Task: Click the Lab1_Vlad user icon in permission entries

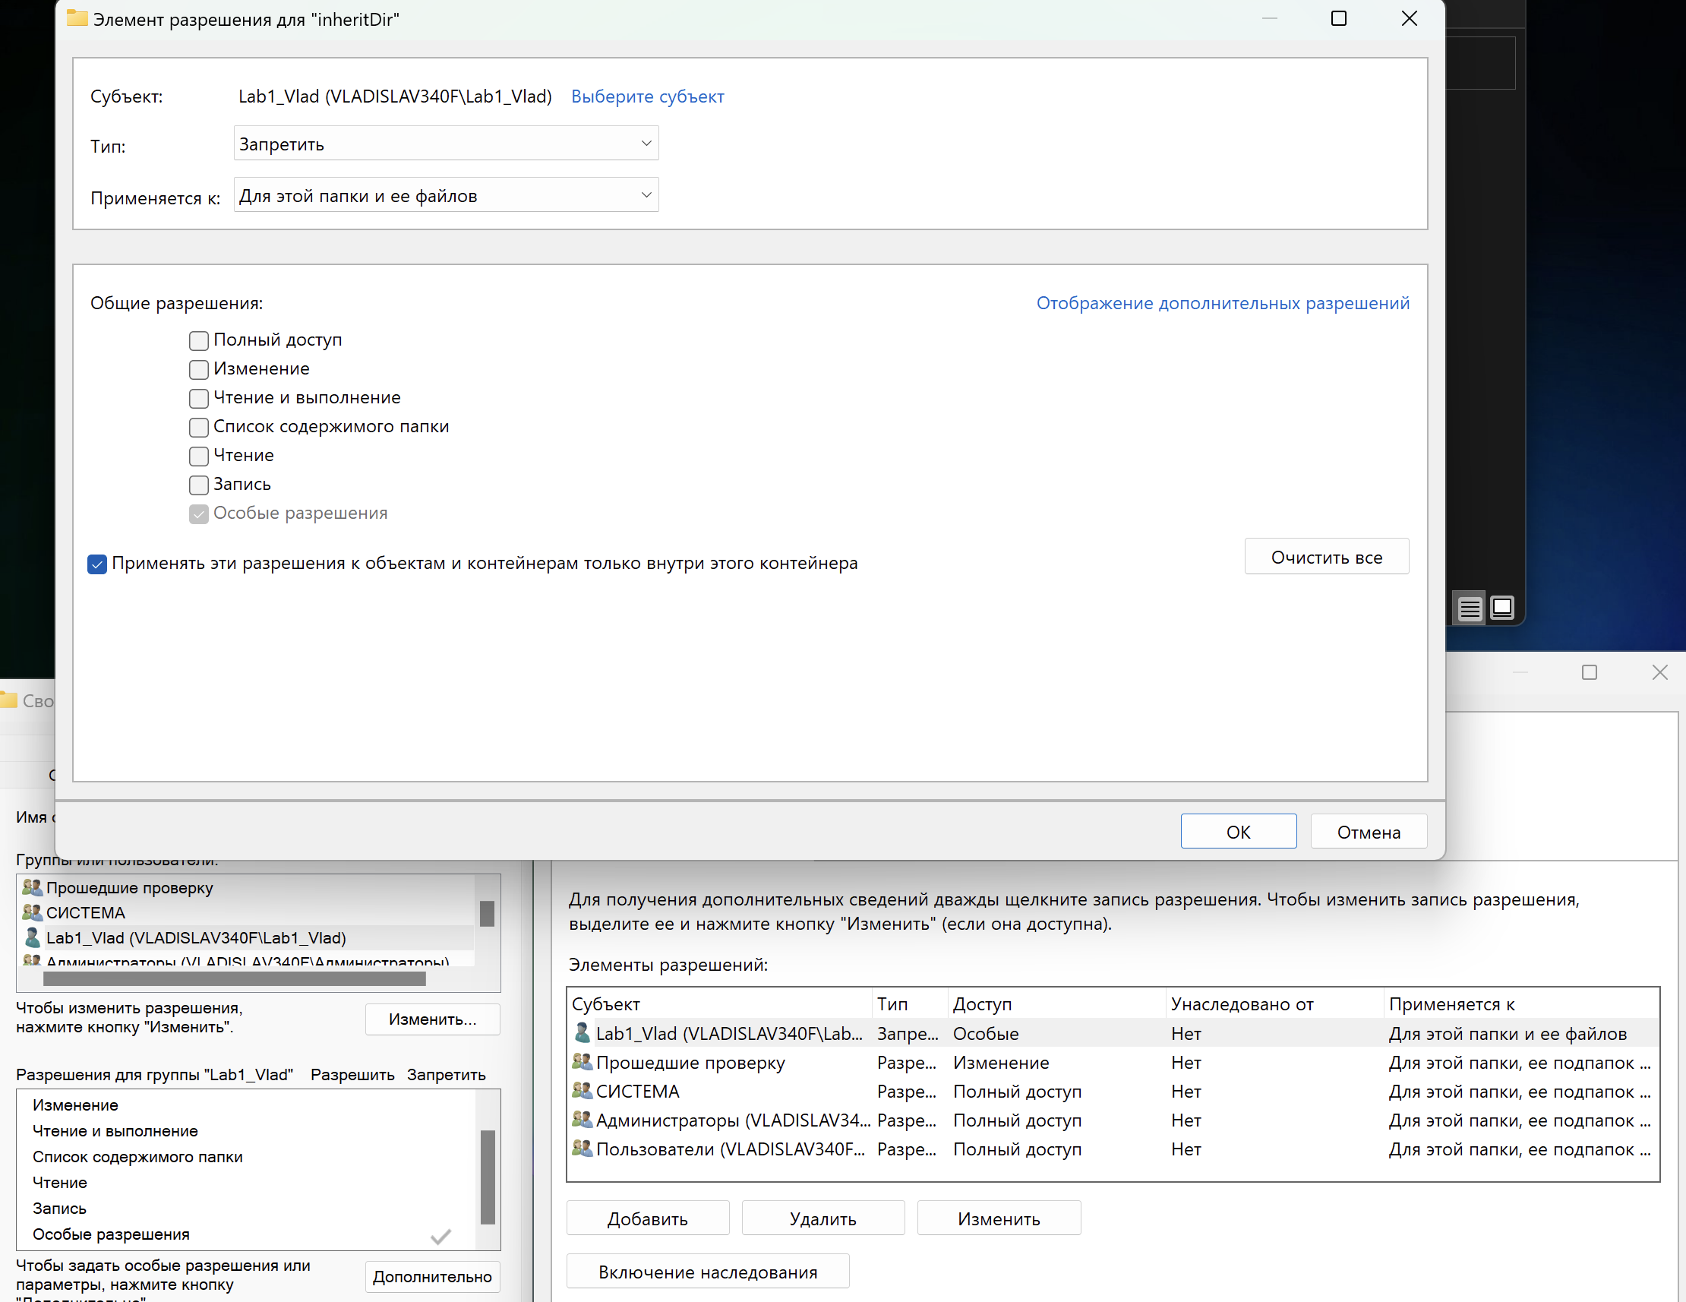Action: pos(583,1033)
